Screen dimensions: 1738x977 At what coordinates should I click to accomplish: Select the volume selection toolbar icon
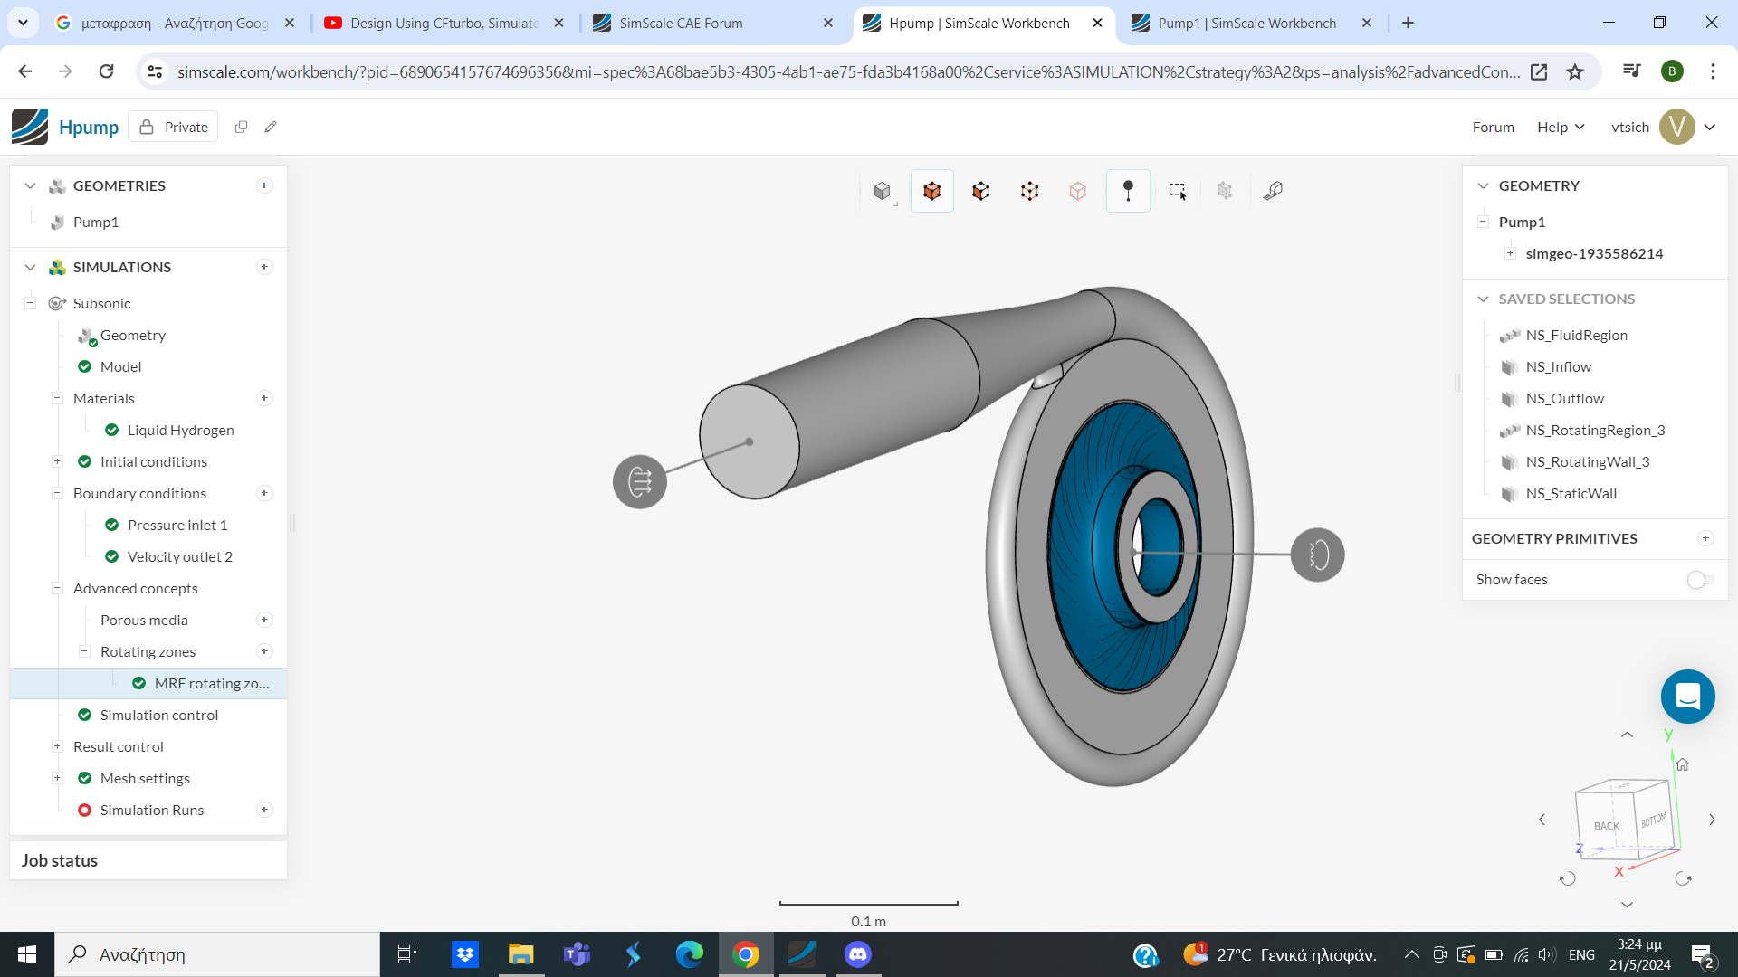coord(931,191)
